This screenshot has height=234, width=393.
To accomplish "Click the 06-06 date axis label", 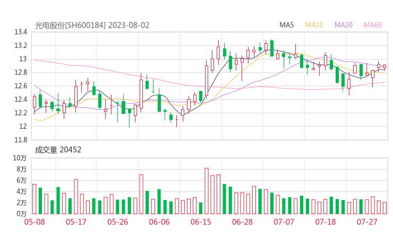I will click(x=159, y=222).
